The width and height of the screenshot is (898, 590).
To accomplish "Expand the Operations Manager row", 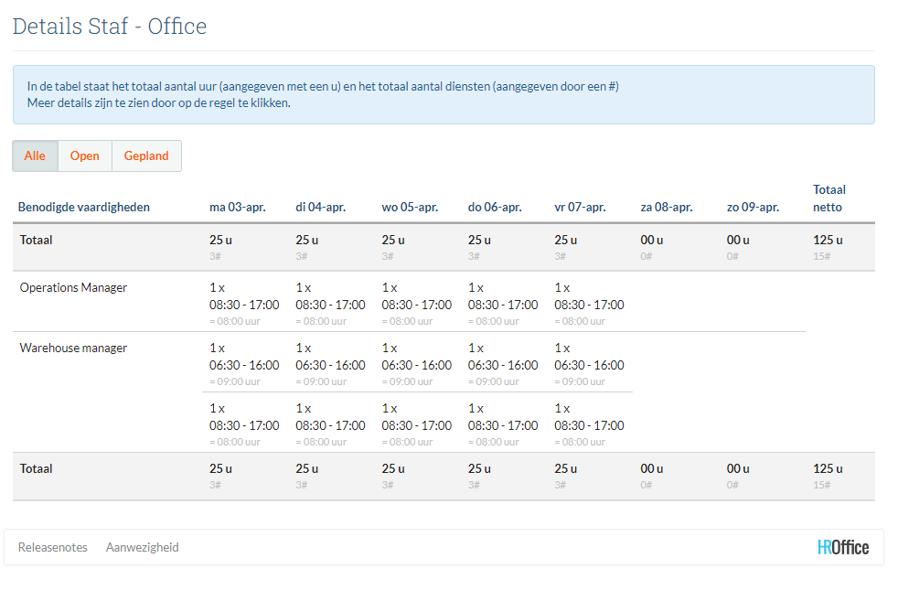I will pyautogui.click(x=73, y=288).
